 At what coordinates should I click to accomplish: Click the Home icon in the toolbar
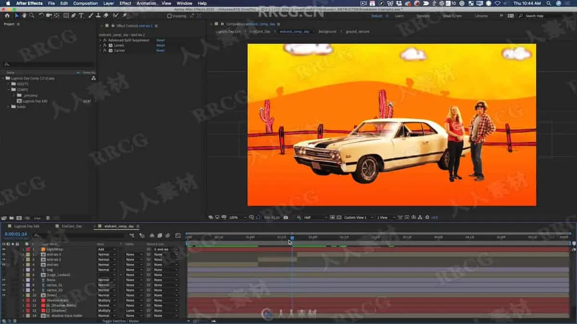point(7,15)
